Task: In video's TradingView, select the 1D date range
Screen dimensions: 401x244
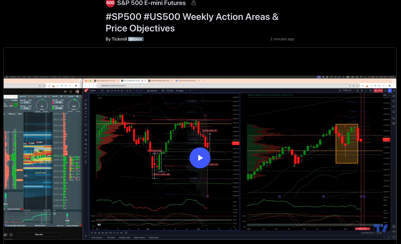Action: pos(92,233)
